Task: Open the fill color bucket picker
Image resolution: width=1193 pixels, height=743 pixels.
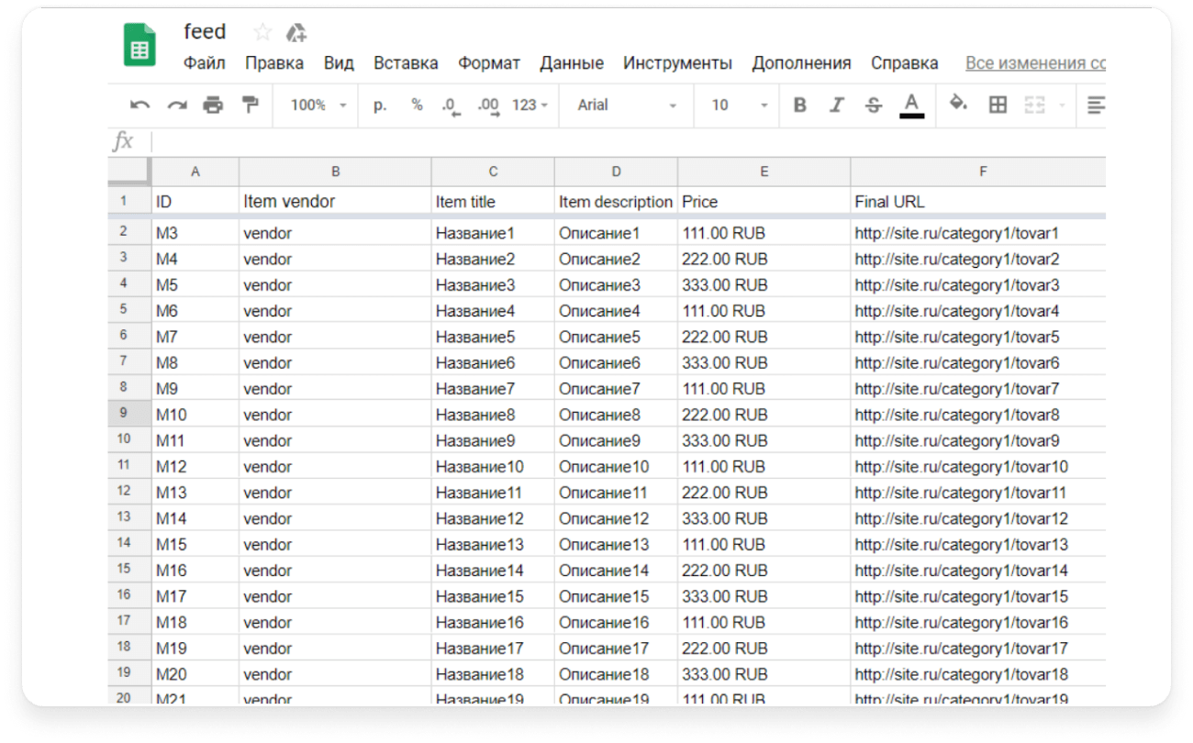Action: click(x=958, y=105)
